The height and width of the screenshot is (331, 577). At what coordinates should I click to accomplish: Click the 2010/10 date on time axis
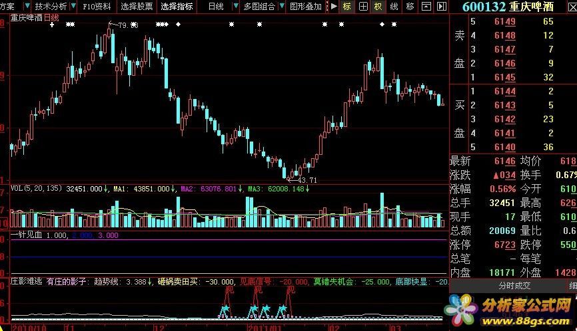pyautogui.click(x=29, y=327)
